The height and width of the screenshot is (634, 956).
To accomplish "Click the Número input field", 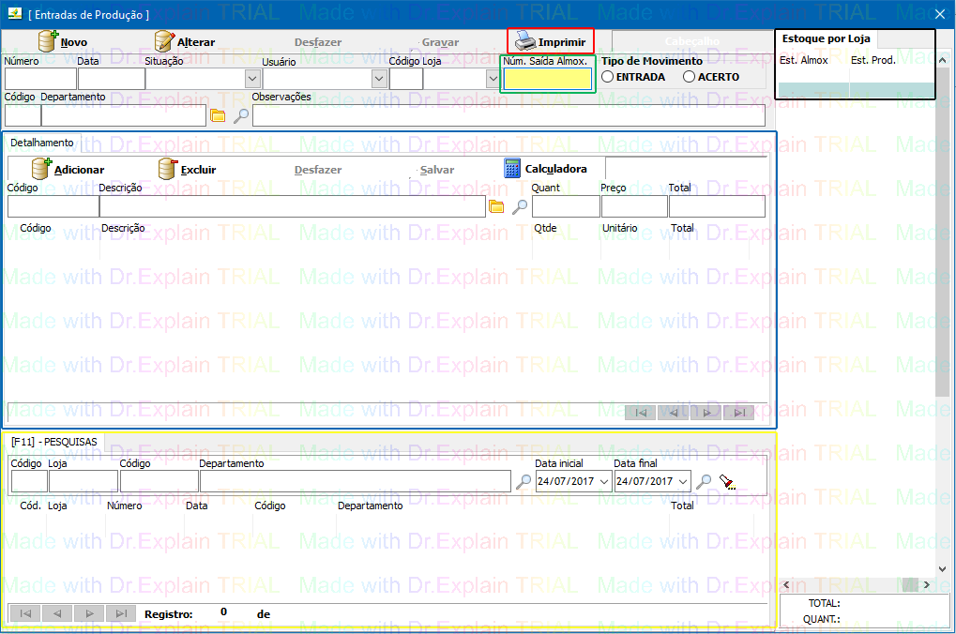I will pyautogui.click(x=41, y=79).
